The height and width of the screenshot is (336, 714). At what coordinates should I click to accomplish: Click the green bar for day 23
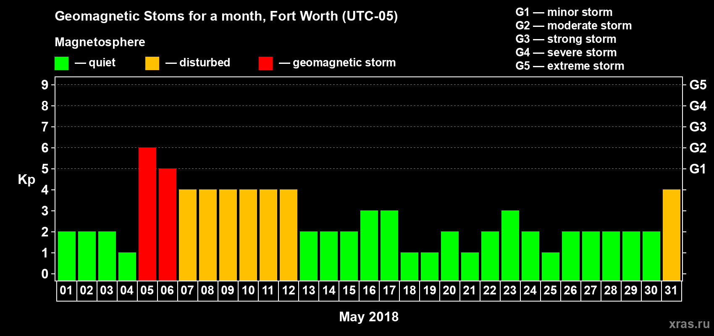(510, 245)
